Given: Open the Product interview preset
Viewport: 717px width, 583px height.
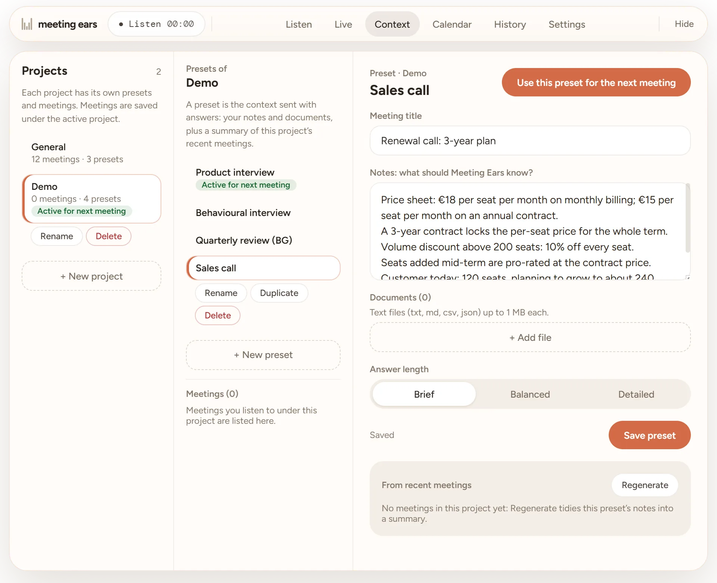Looking at the screenshot, I should (x=263, y=178).
